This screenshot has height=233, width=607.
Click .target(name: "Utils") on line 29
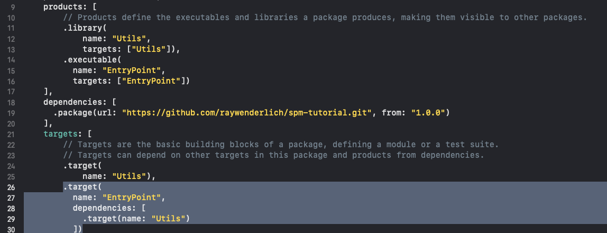[x=136, y=219]
